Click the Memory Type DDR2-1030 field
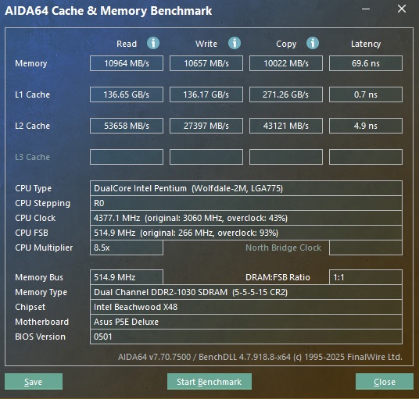Screen dimensions: 419x399 pos(246,292)
